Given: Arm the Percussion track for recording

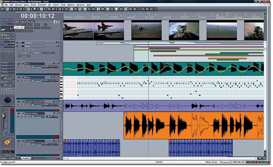Looking at the screenshot, I should (25, 144).
